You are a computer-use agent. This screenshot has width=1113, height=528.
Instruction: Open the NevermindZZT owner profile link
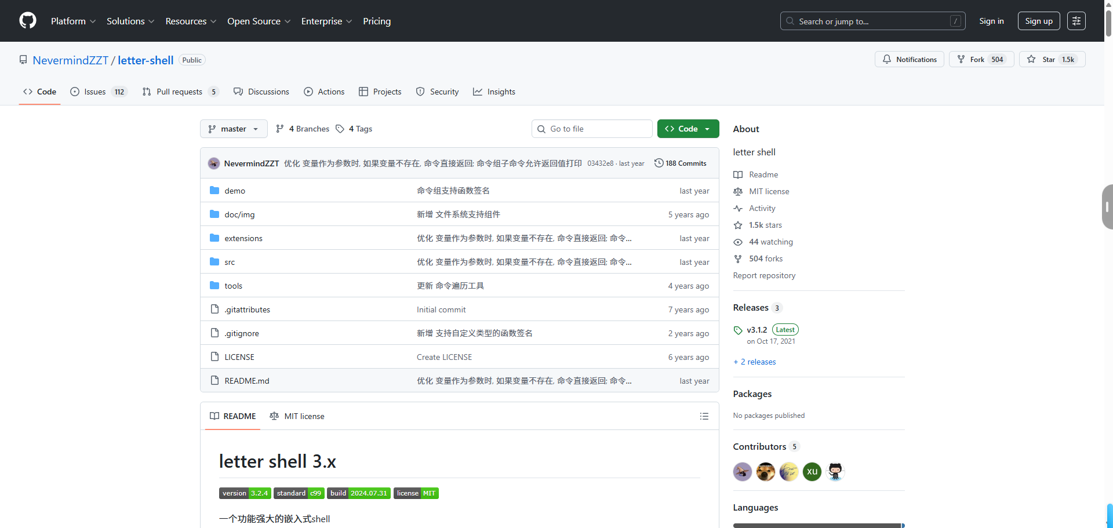tap(71, 60)
